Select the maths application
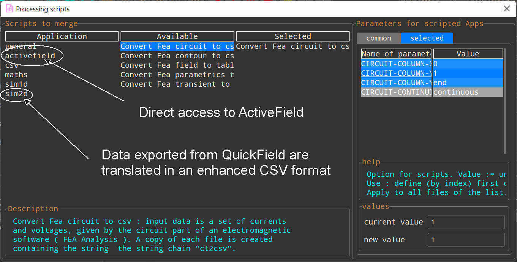Image resolution: width=517 pixels, height=262 pixels. 16,75
